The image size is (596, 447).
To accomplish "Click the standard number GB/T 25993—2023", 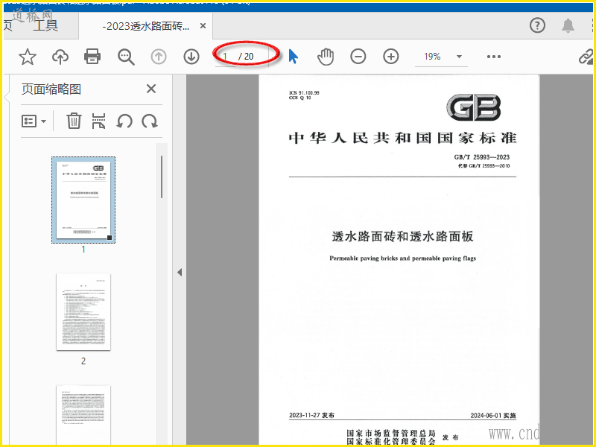I will coord(481,157).
